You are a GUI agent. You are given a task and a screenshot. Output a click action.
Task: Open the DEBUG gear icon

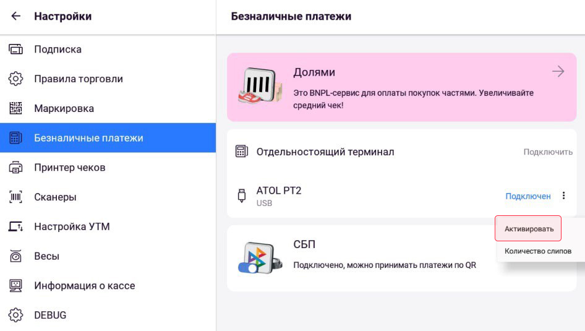(x=15, y=315)
